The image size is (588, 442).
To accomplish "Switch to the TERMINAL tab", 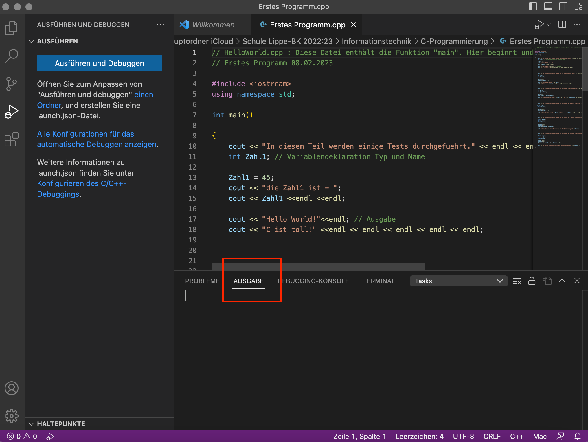I will click(x=379, y=281).
